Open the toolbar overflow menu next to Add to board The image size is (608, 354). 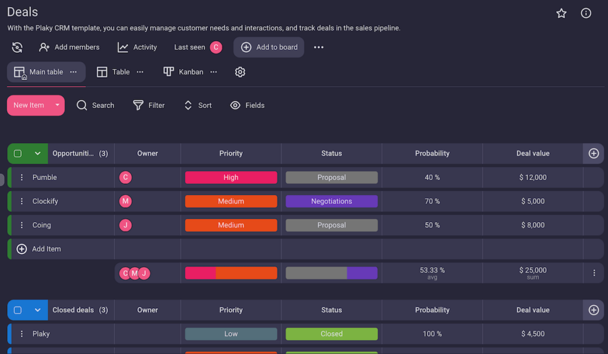(x=318, y=47)
